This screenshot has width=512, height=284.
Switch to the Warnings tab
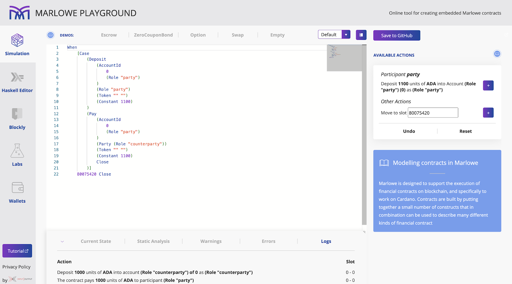[x=211, y=241]
